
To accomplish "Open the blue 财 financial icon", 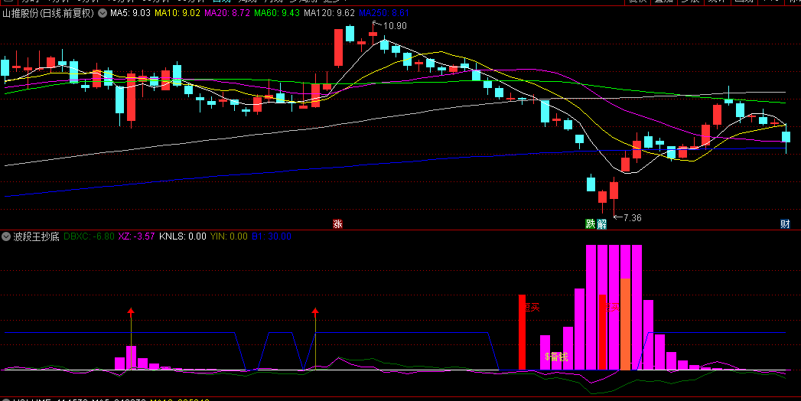I will click(x=785, y=223).
